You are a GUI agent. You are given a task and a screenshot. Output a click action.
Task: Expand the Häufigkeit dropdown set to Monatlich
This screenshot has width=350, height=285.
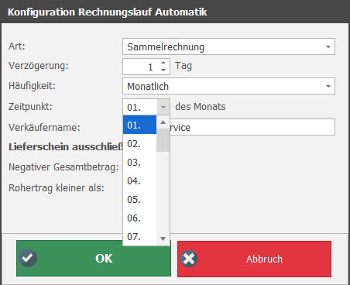tap(228, 86)
